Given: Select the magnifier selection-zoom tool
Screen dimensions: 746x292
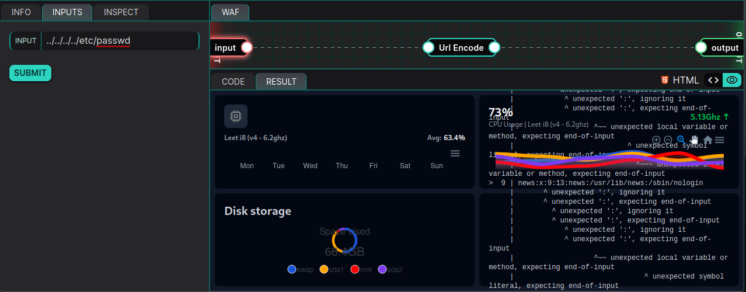Looking at the screenshot, I should [681, 140].
